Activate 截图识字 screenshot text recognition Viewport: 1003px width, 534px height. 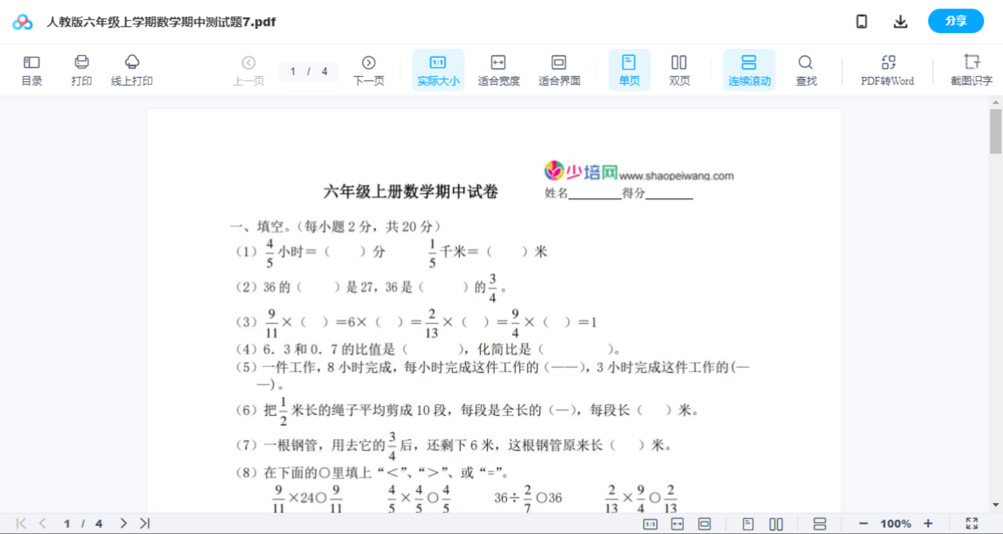[971, 69]
